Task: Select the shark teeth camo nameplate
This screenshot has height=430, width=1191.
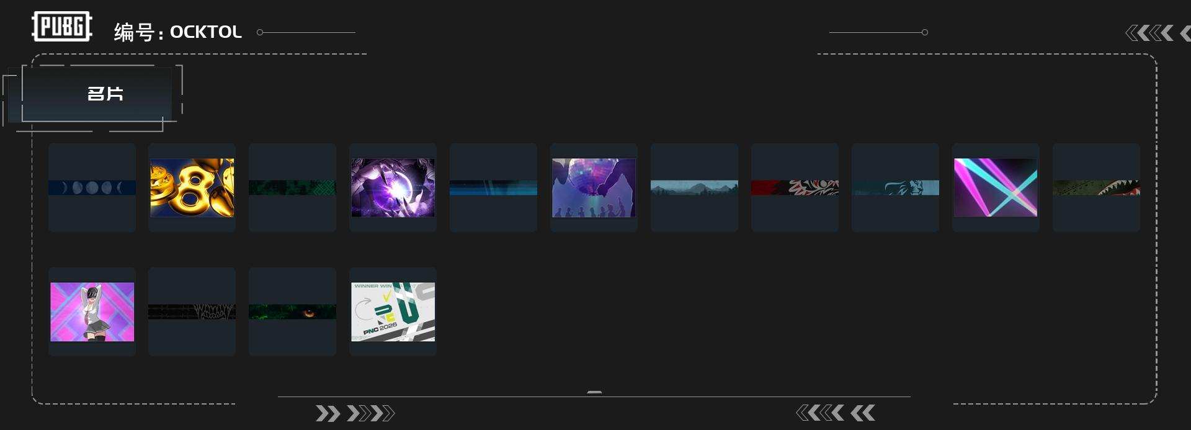Action: [x=1097, y=187]
